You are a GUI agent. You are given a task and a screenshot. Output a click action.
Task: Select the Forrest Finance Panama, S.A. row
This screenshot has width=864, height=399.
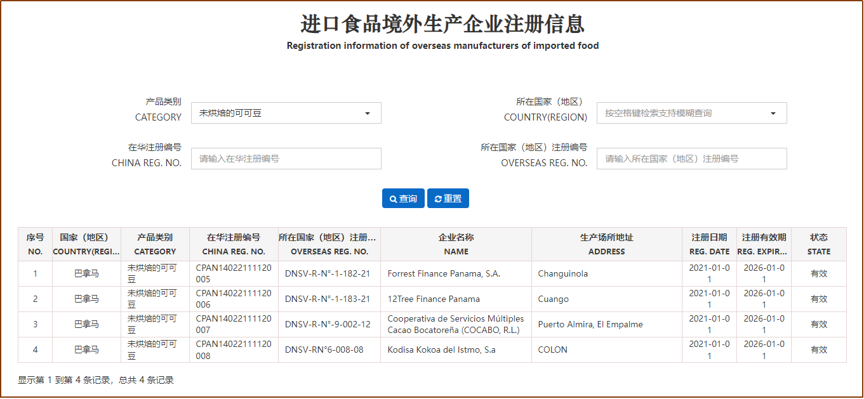444,274
